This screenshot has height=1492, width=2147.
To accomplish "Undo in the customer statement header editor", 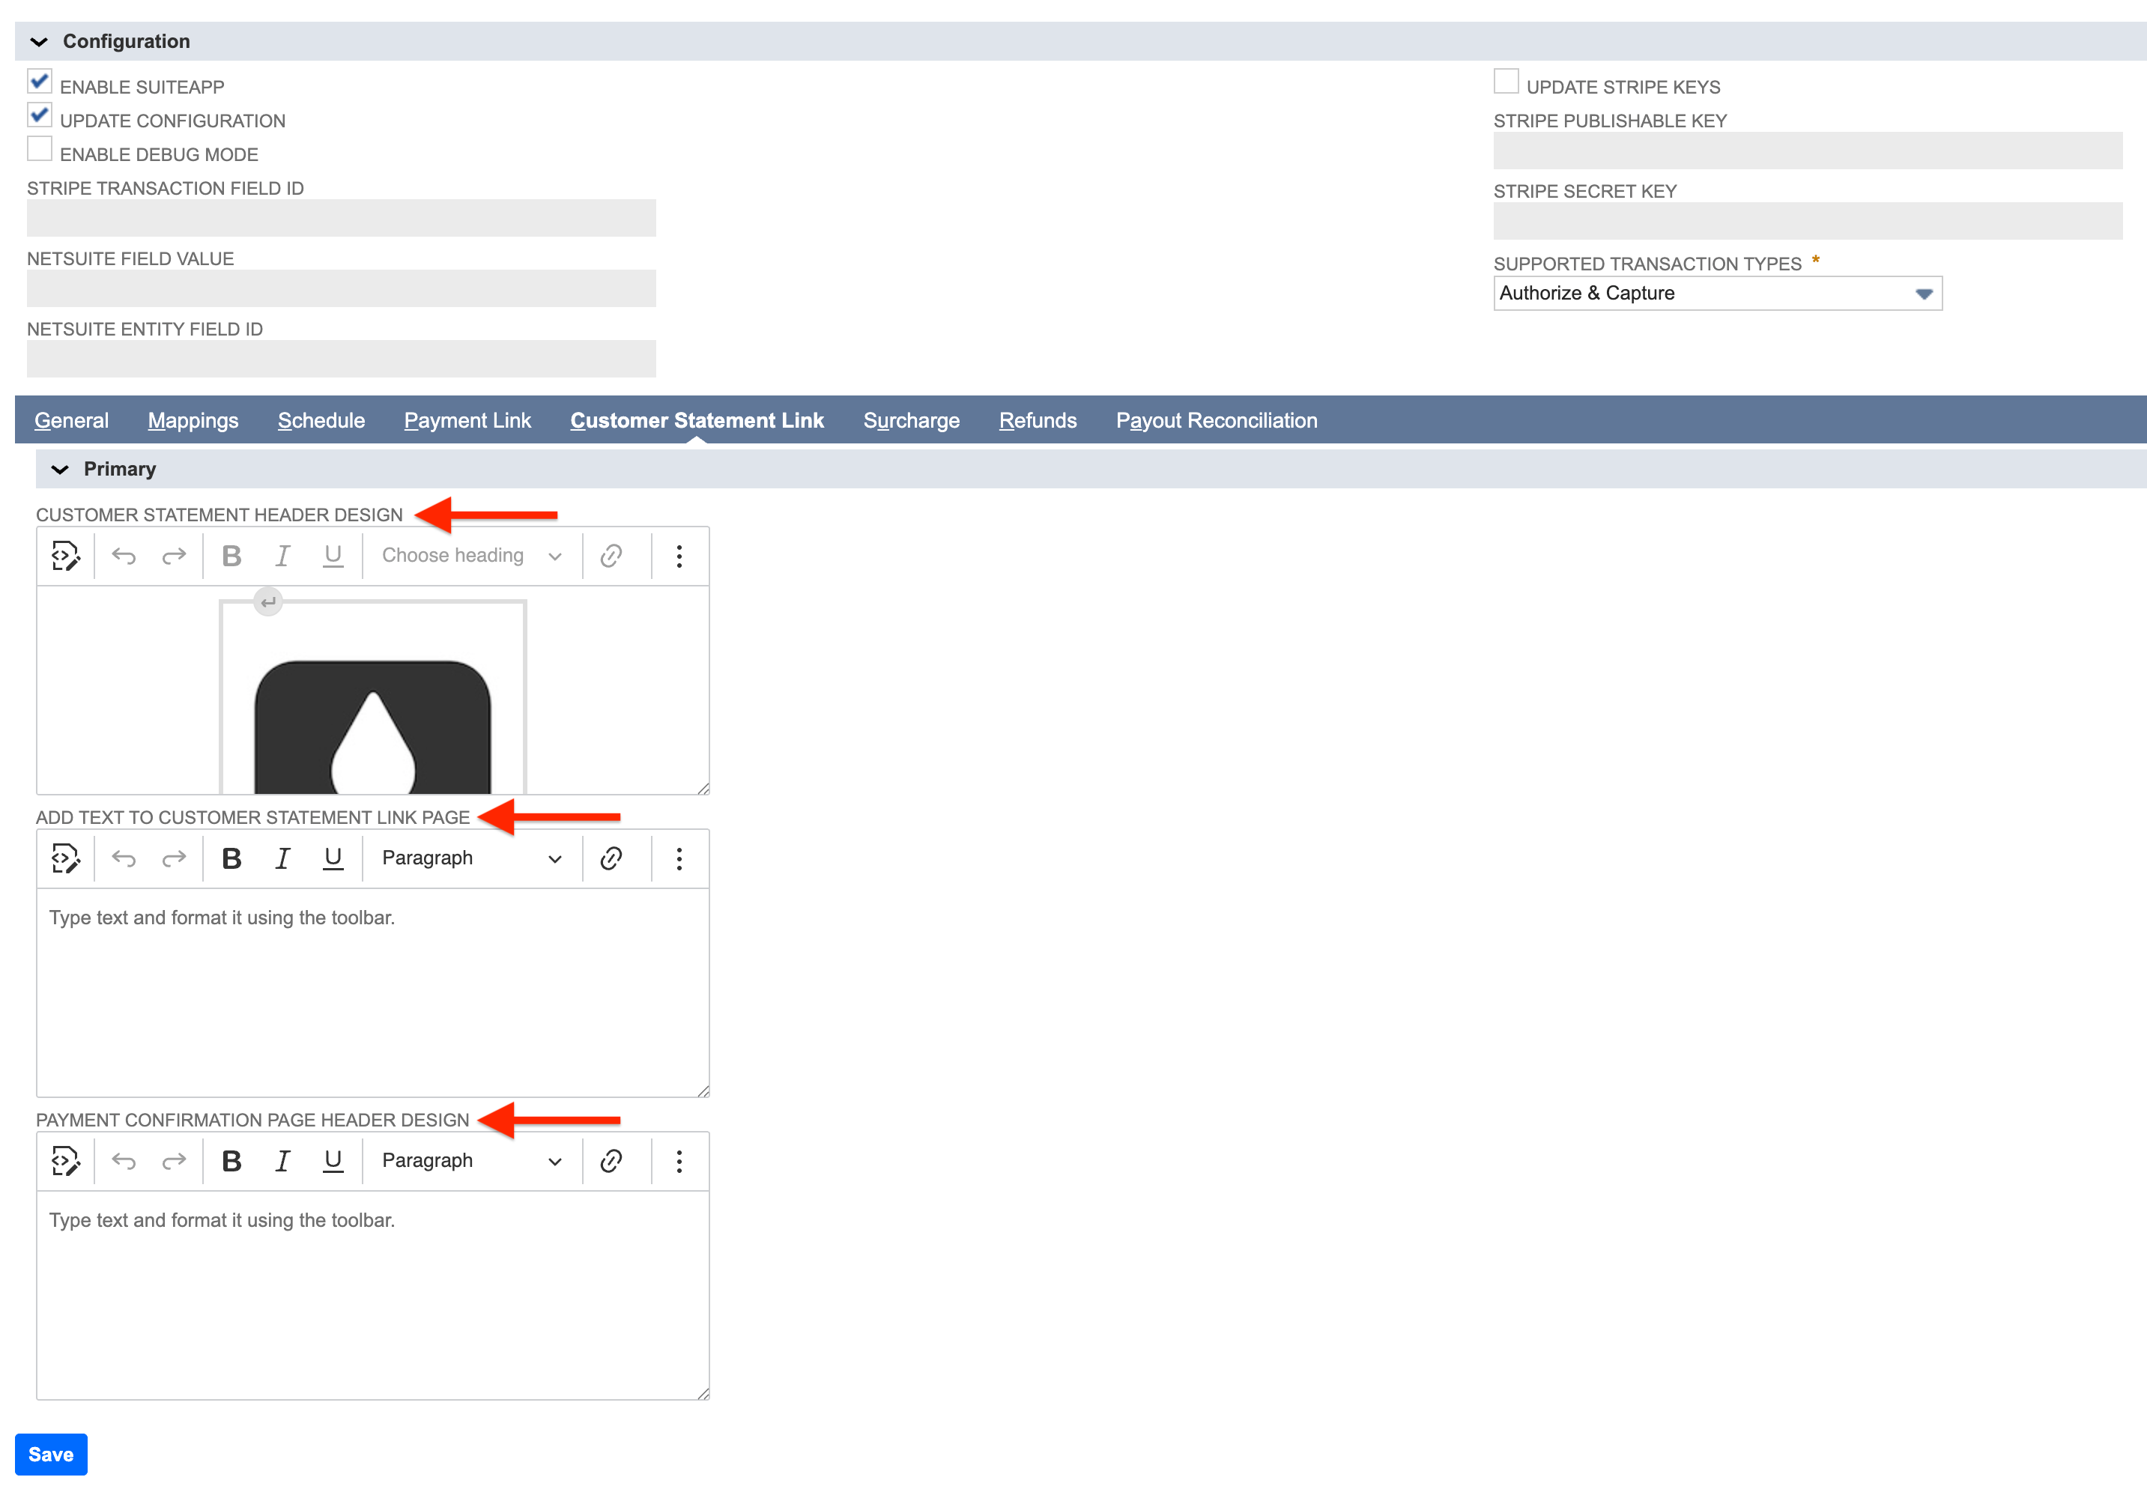I will pos(124,555).
